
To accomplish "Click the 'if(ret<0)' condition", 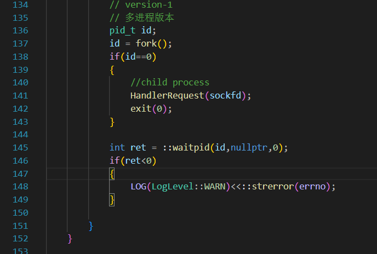I will [x=133, y=160].
